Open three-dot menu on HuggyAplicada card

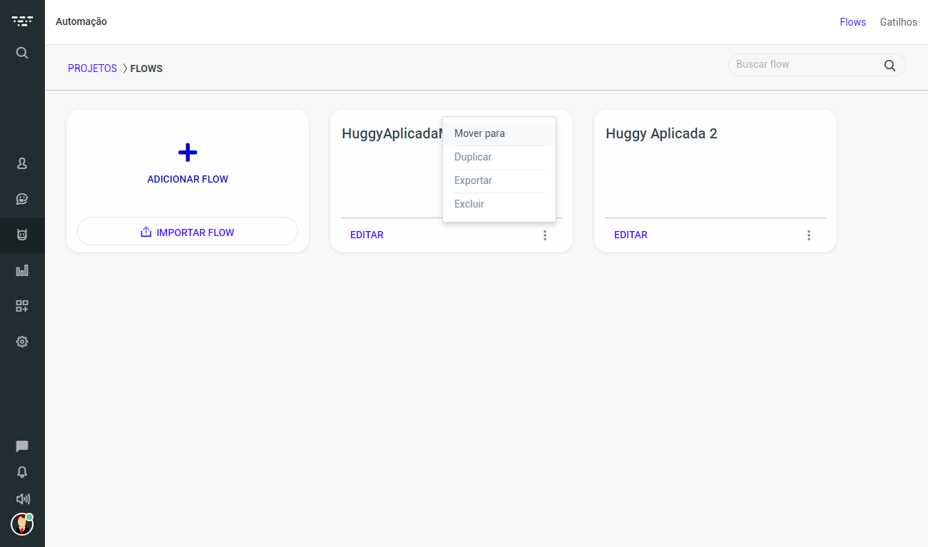coord(545,235)
